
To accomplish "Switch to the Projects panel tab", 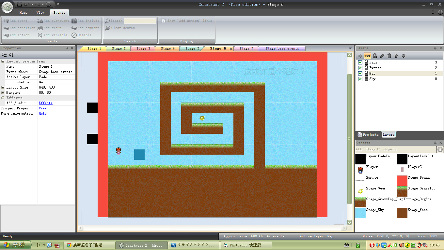I will point(368,134).
